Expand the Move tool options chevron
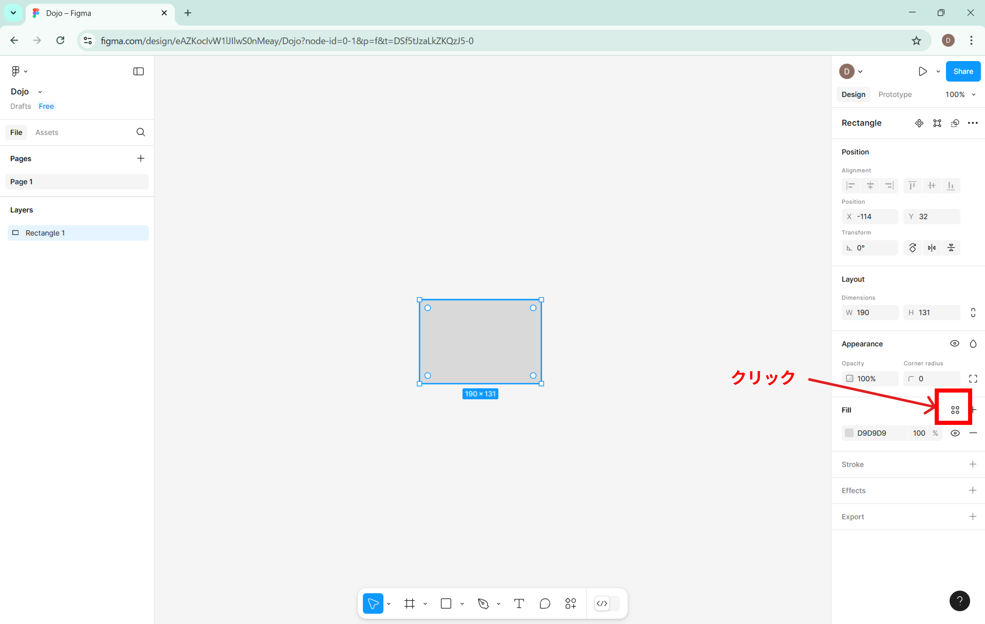985x624 pixels. coord(389,603)
